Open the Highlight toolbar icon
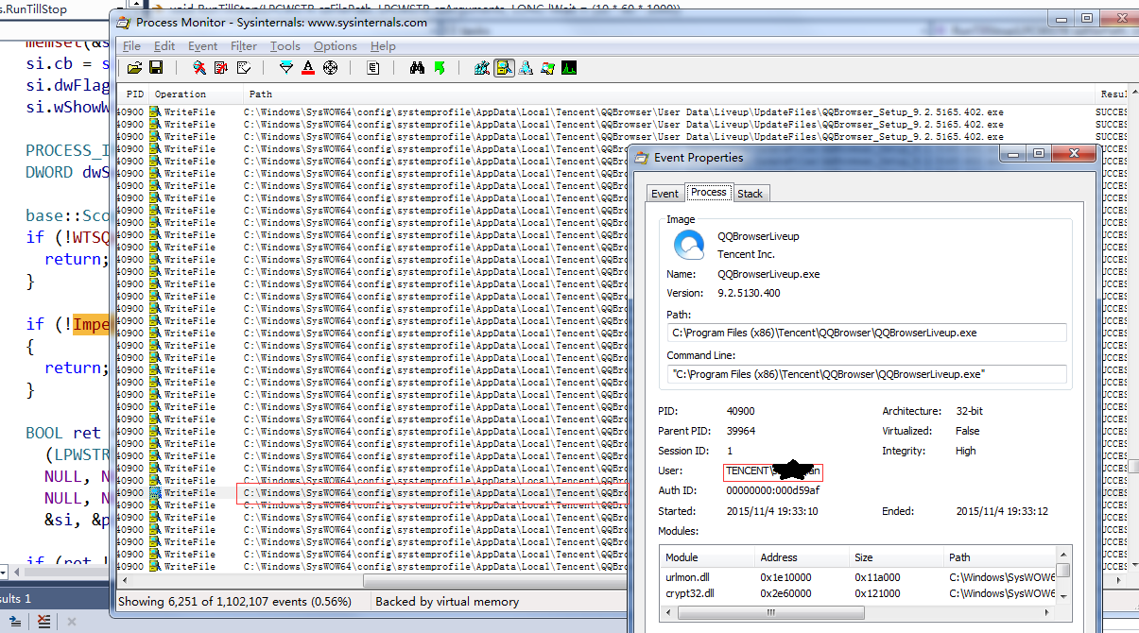Viewport: 1139px width, 633px height. click(308, 68)
